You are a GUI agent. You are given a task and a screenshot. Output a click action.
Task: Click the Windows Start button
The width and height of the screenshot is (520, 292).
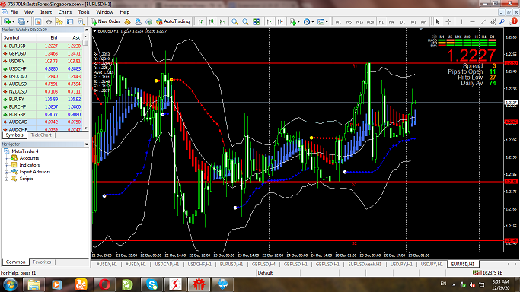coord(11,284)
